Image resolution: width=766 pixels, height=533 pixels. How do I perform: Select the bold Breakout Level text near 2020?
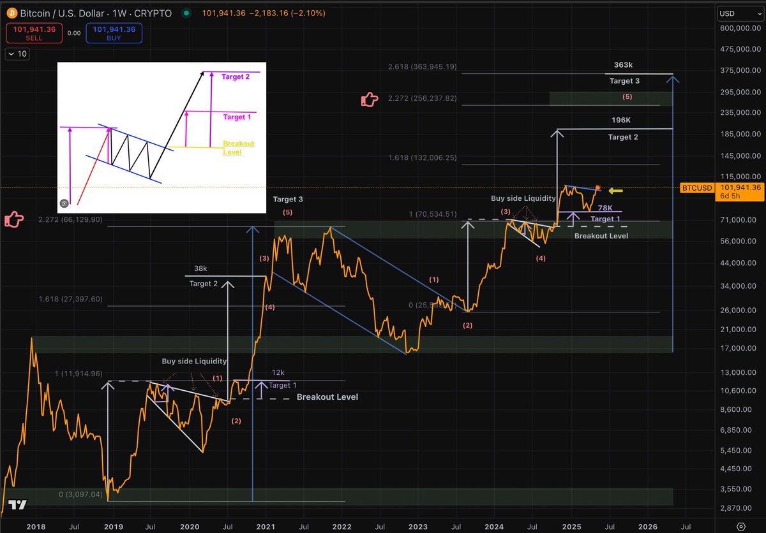tap(327, 397)
